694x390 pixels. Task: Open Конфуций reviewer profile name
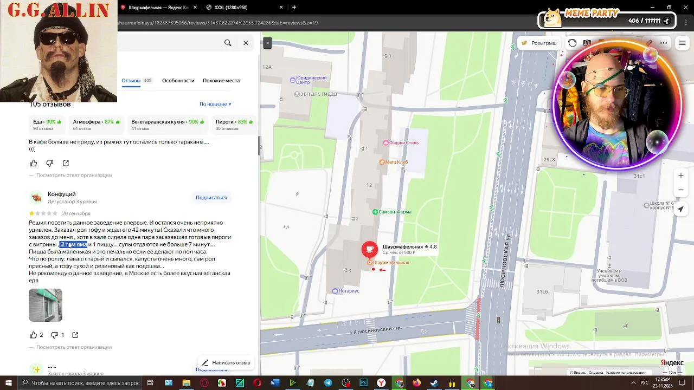[62, 194]
